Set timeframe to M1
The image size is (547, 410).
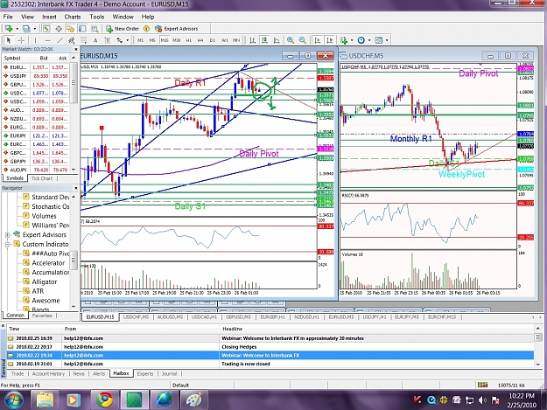coord(140,40)
